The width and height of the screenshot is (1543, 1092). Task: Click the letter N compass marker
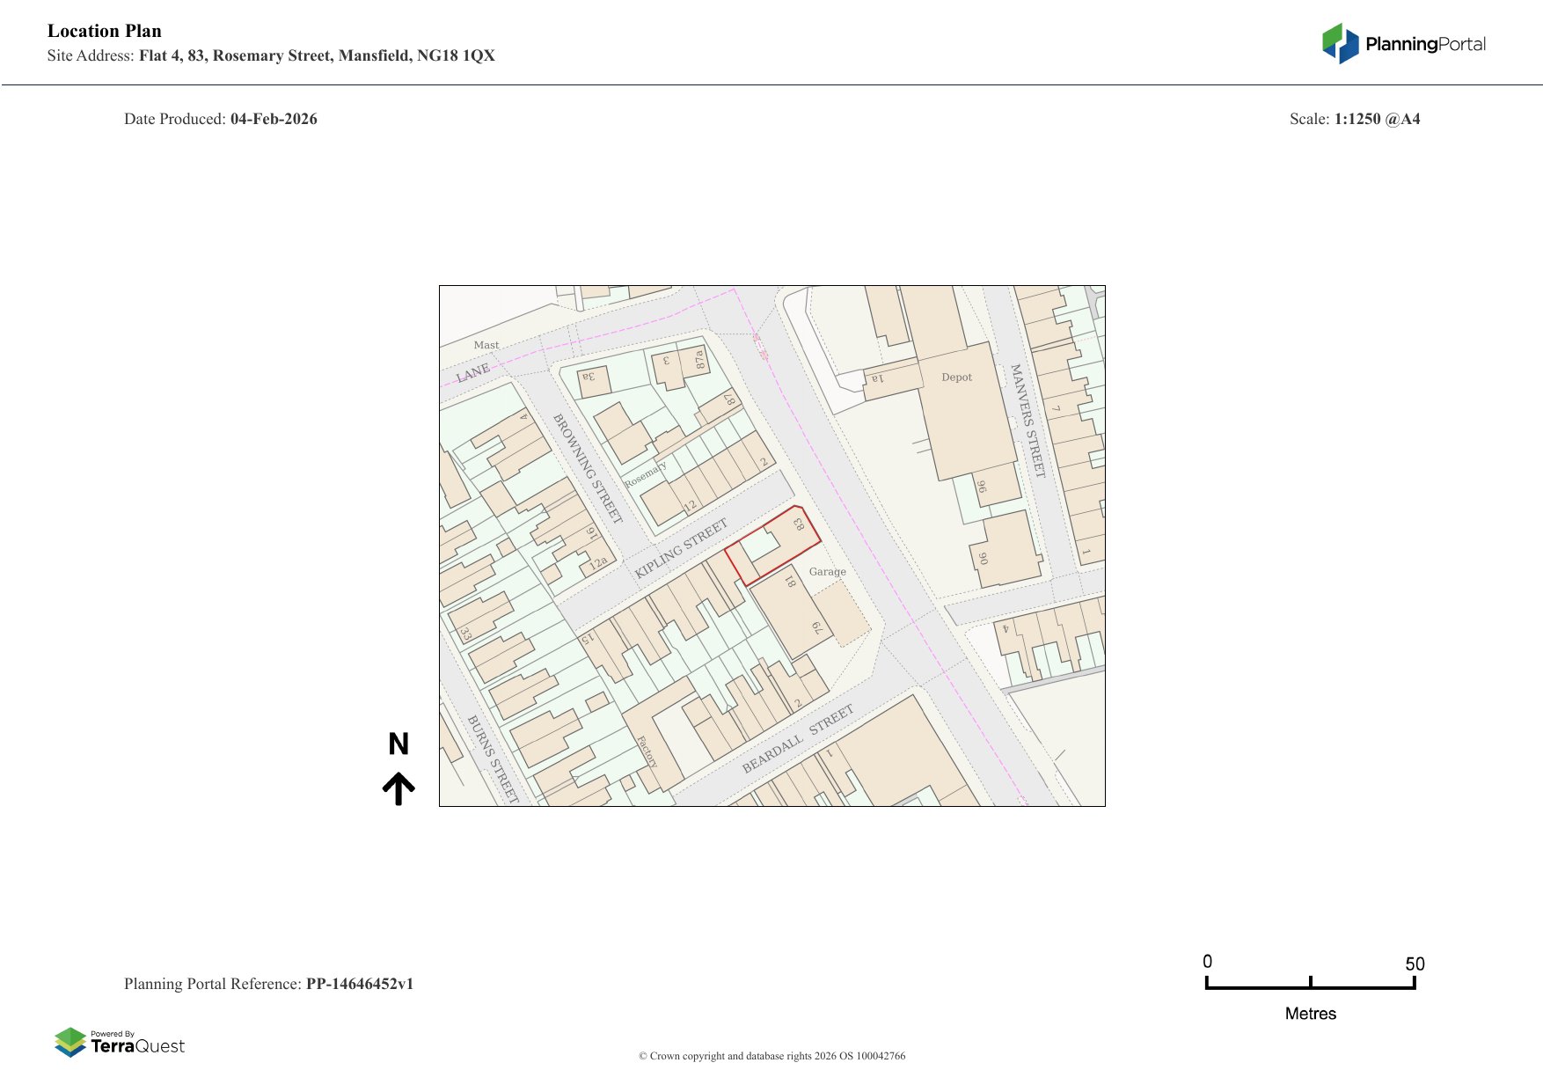[399, 744]
